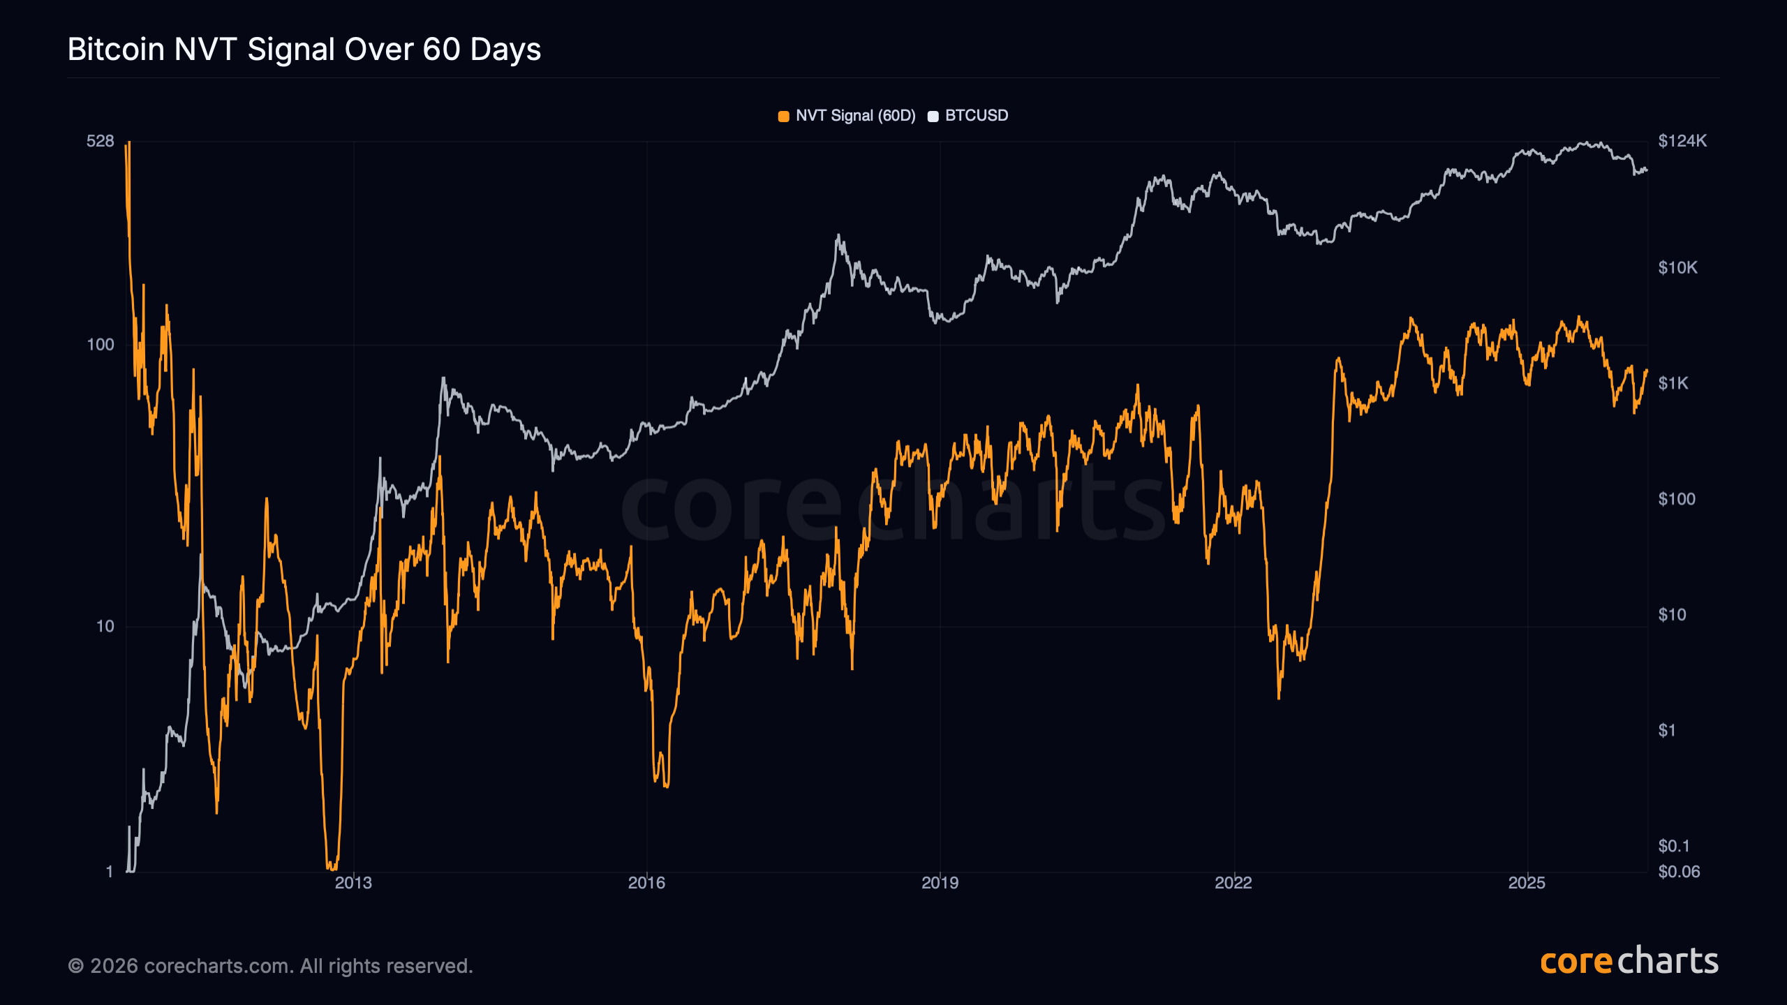Image resolution: width=1787 pixels, height=1005 pixels.
Task: Click the $0.06 right axis label
Action: point(1679,872)
